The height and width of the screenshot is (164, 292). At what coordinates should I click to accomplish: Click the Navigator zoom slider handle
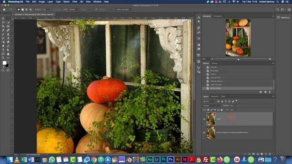pyautogui.click(x=238, y=59)
